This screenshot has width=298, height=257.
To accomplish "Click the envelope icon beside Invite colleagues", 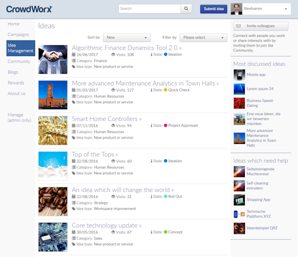I will coord(239,26).
